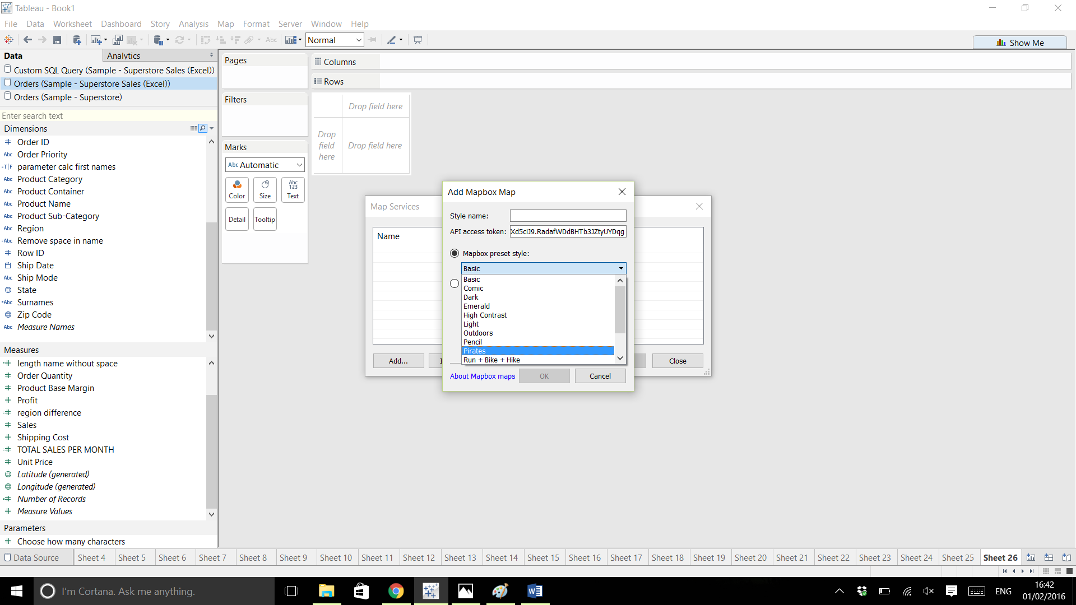
Task: Select the Mapbox preset style radio button
Action: pos(454,253)
